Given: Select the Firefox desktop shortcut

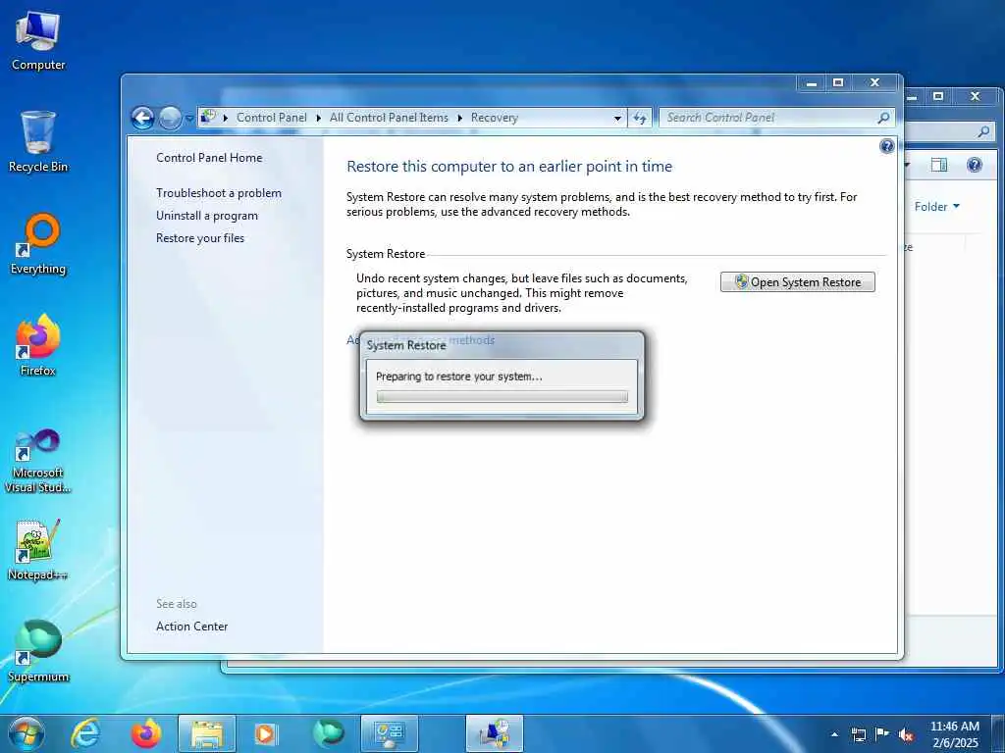Looking at the screenshot, I should pyautogui.click(x=38, y=346).
